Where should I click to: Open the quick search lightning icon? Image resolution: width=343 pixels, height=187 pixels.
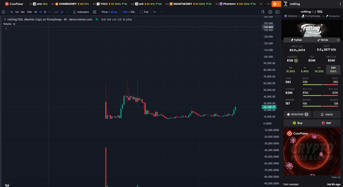coord(263,12)
